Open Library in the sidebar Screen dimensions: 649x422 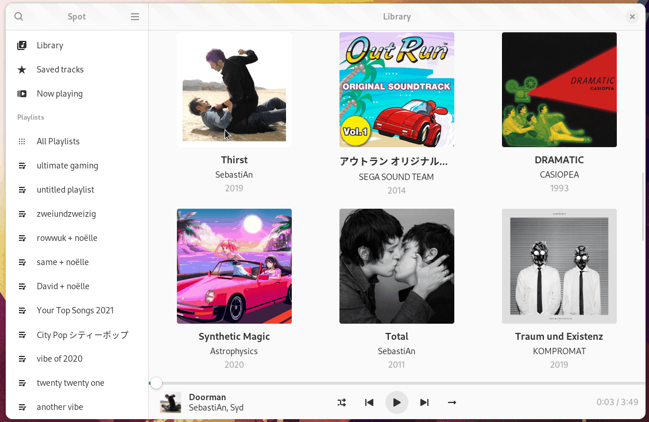click(x=77, y=45)
